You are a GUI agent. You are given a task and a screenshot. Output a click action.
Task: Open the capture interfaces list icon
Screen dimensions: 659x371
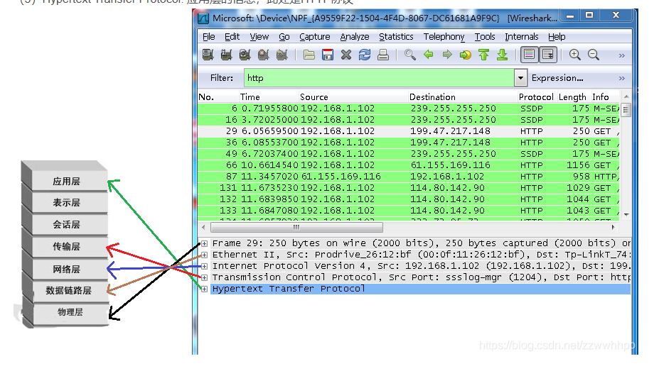click(x=208, y=55)
